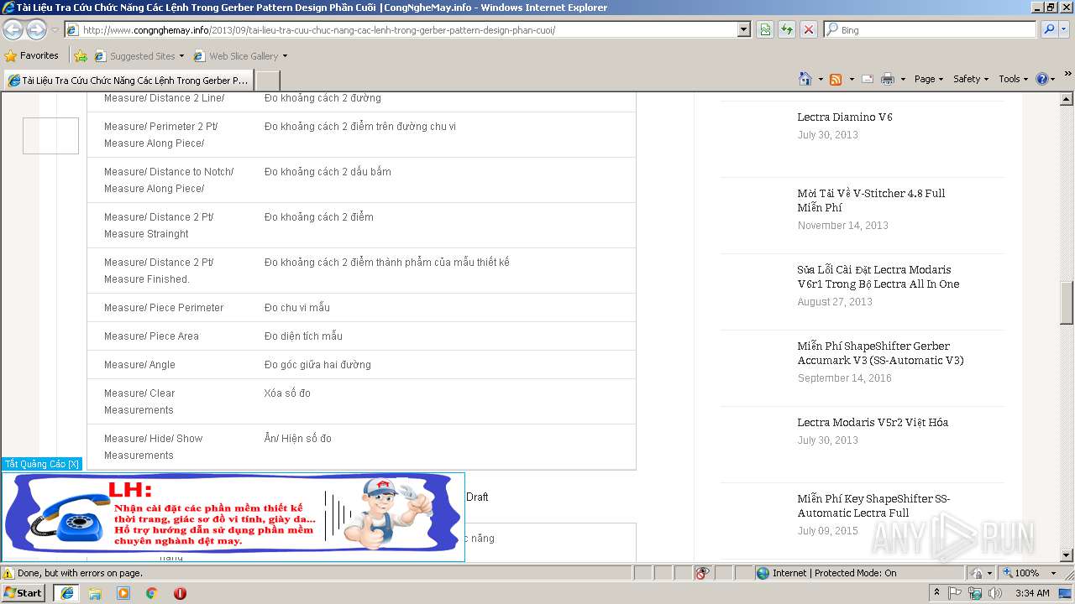Click the Read Mail icon
1075x604 pixels.
[x=868, y=79]
